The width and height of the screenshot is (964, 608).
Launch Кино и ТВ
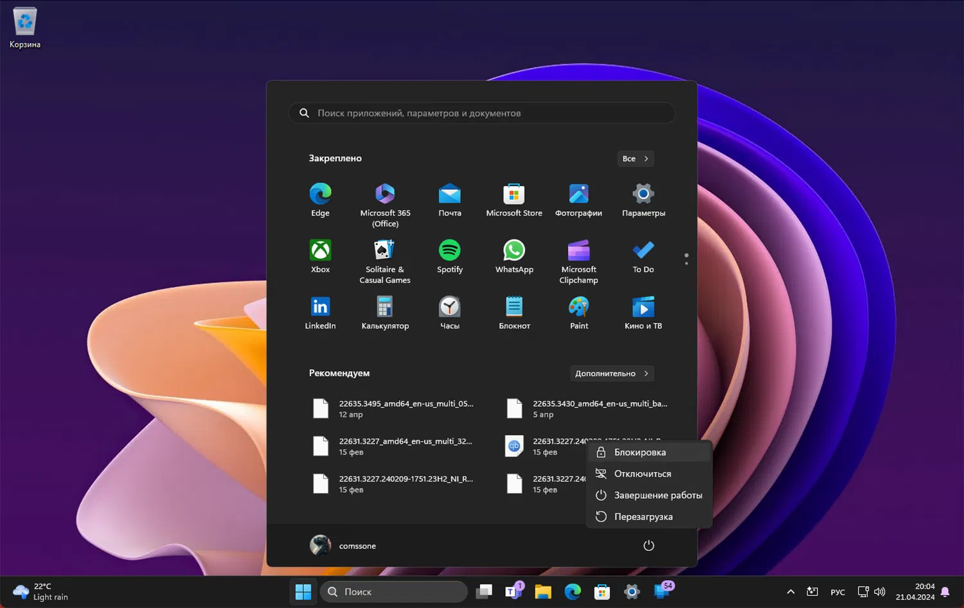(x=643, y=313)
